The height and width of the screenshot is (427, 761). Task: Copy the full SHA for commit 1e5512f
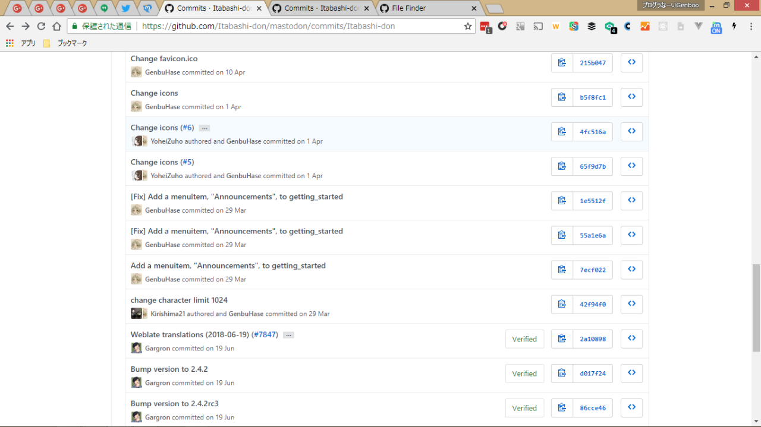point(562,201)
